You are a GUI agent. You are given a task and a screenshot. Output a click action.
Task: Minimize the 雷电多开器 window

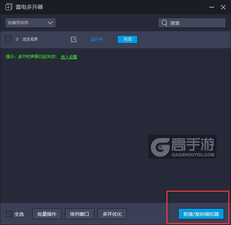(x=212, y=7)
